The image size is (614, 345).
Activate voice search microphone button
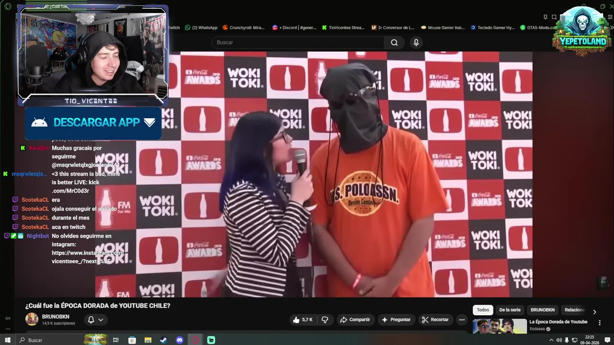[x=416, y=43]
